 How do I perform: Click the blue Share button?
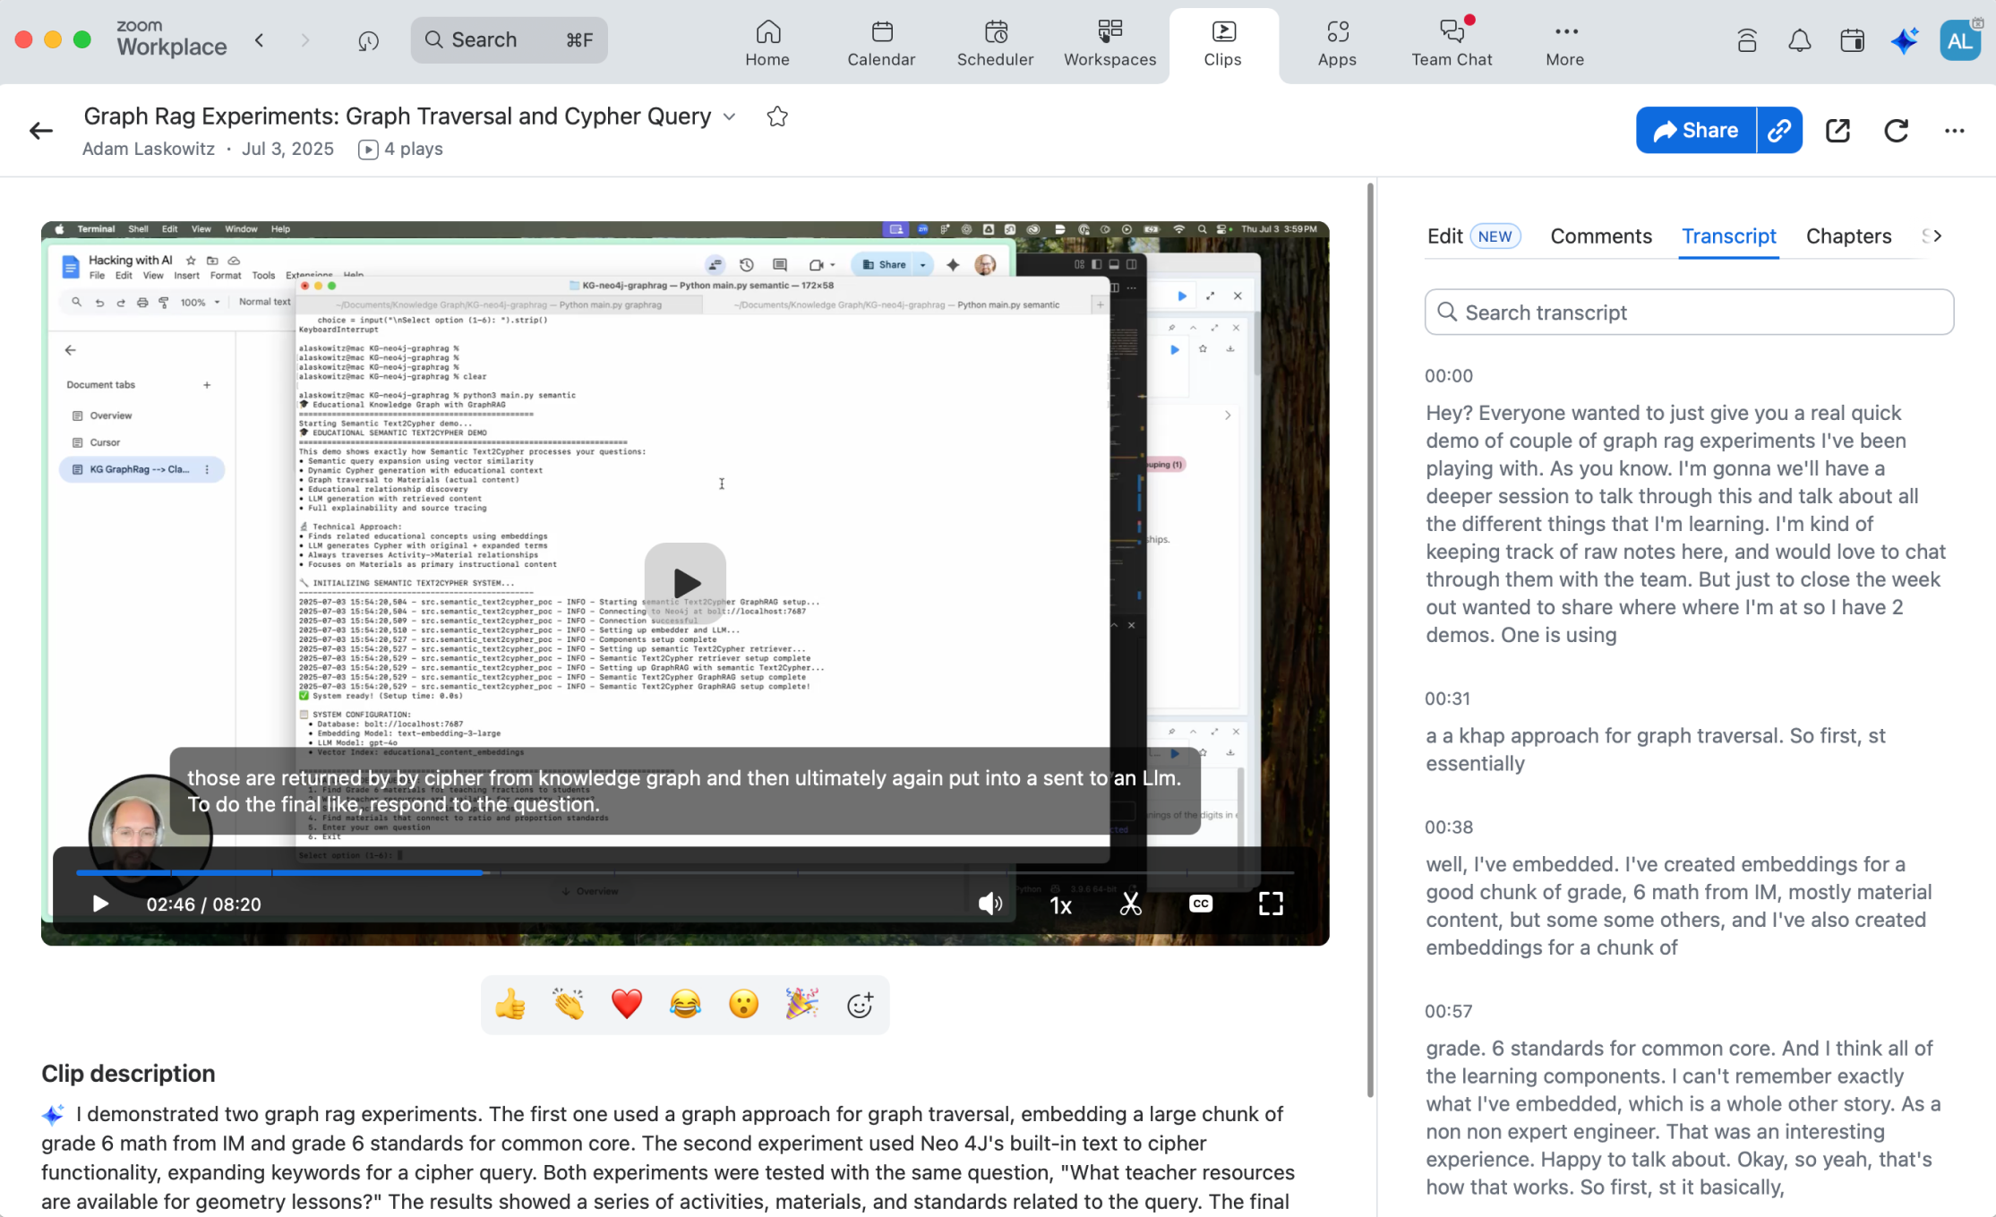(x=1695, y=131)
